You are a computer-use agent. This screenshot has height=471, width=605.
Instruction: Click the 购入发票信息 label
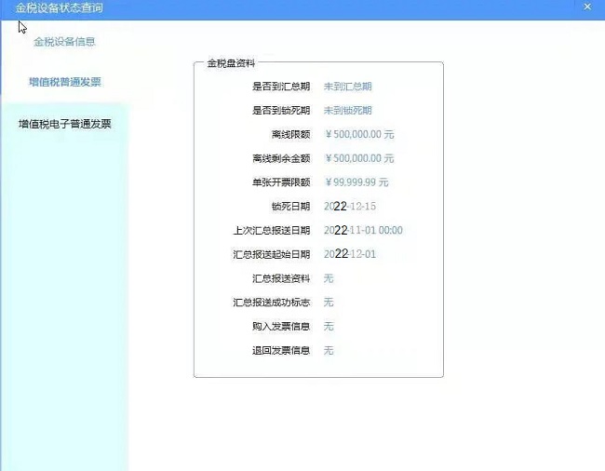tap(281, 327)
